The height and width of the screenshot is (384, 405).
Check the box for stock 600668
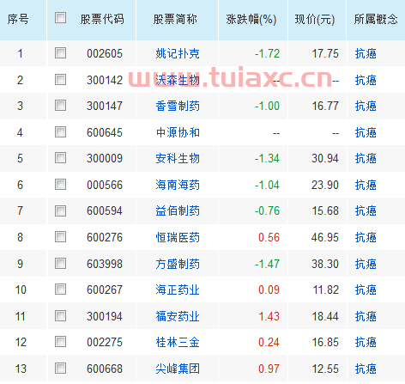[x=60, y=369]
